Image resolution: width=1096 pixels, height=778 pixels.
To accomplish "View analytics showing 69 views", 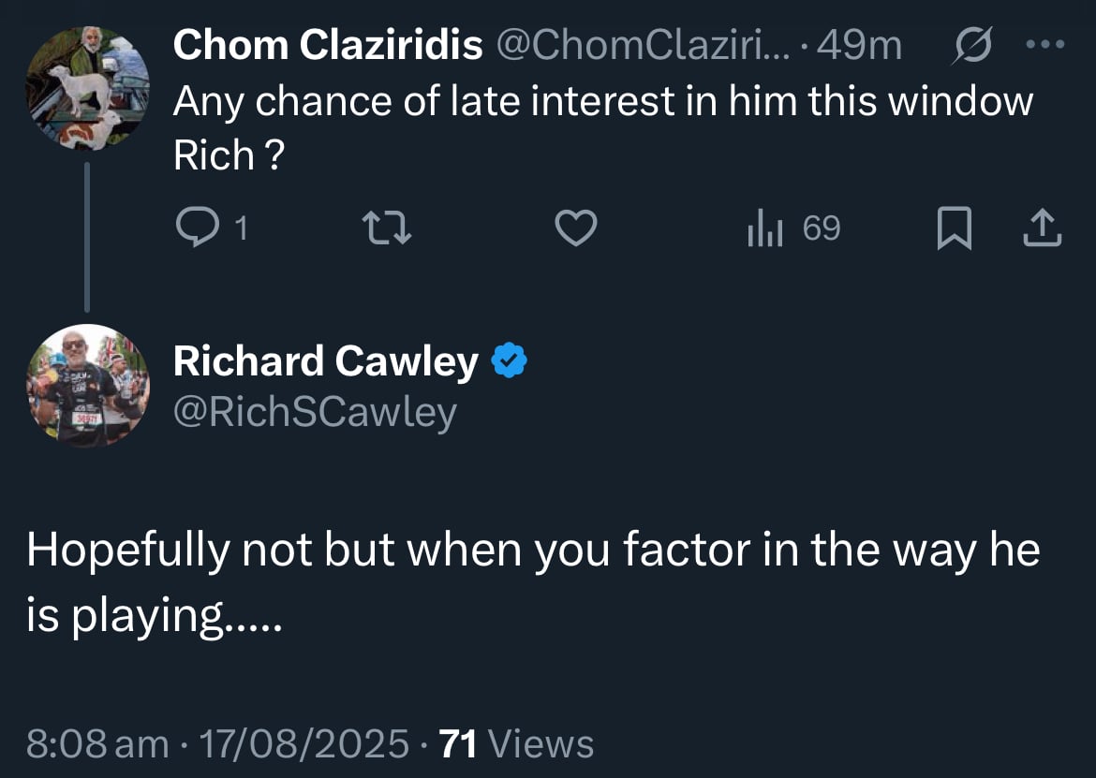I will [x=793, y=228].
